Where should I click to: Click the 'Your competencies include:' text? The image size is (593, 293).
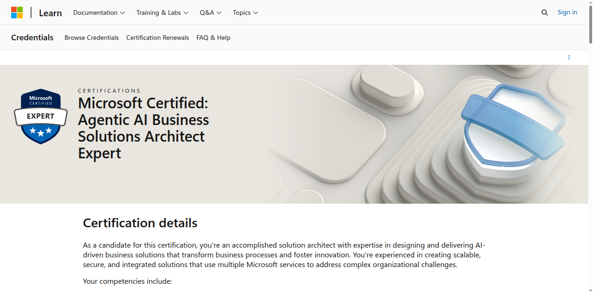127,281
